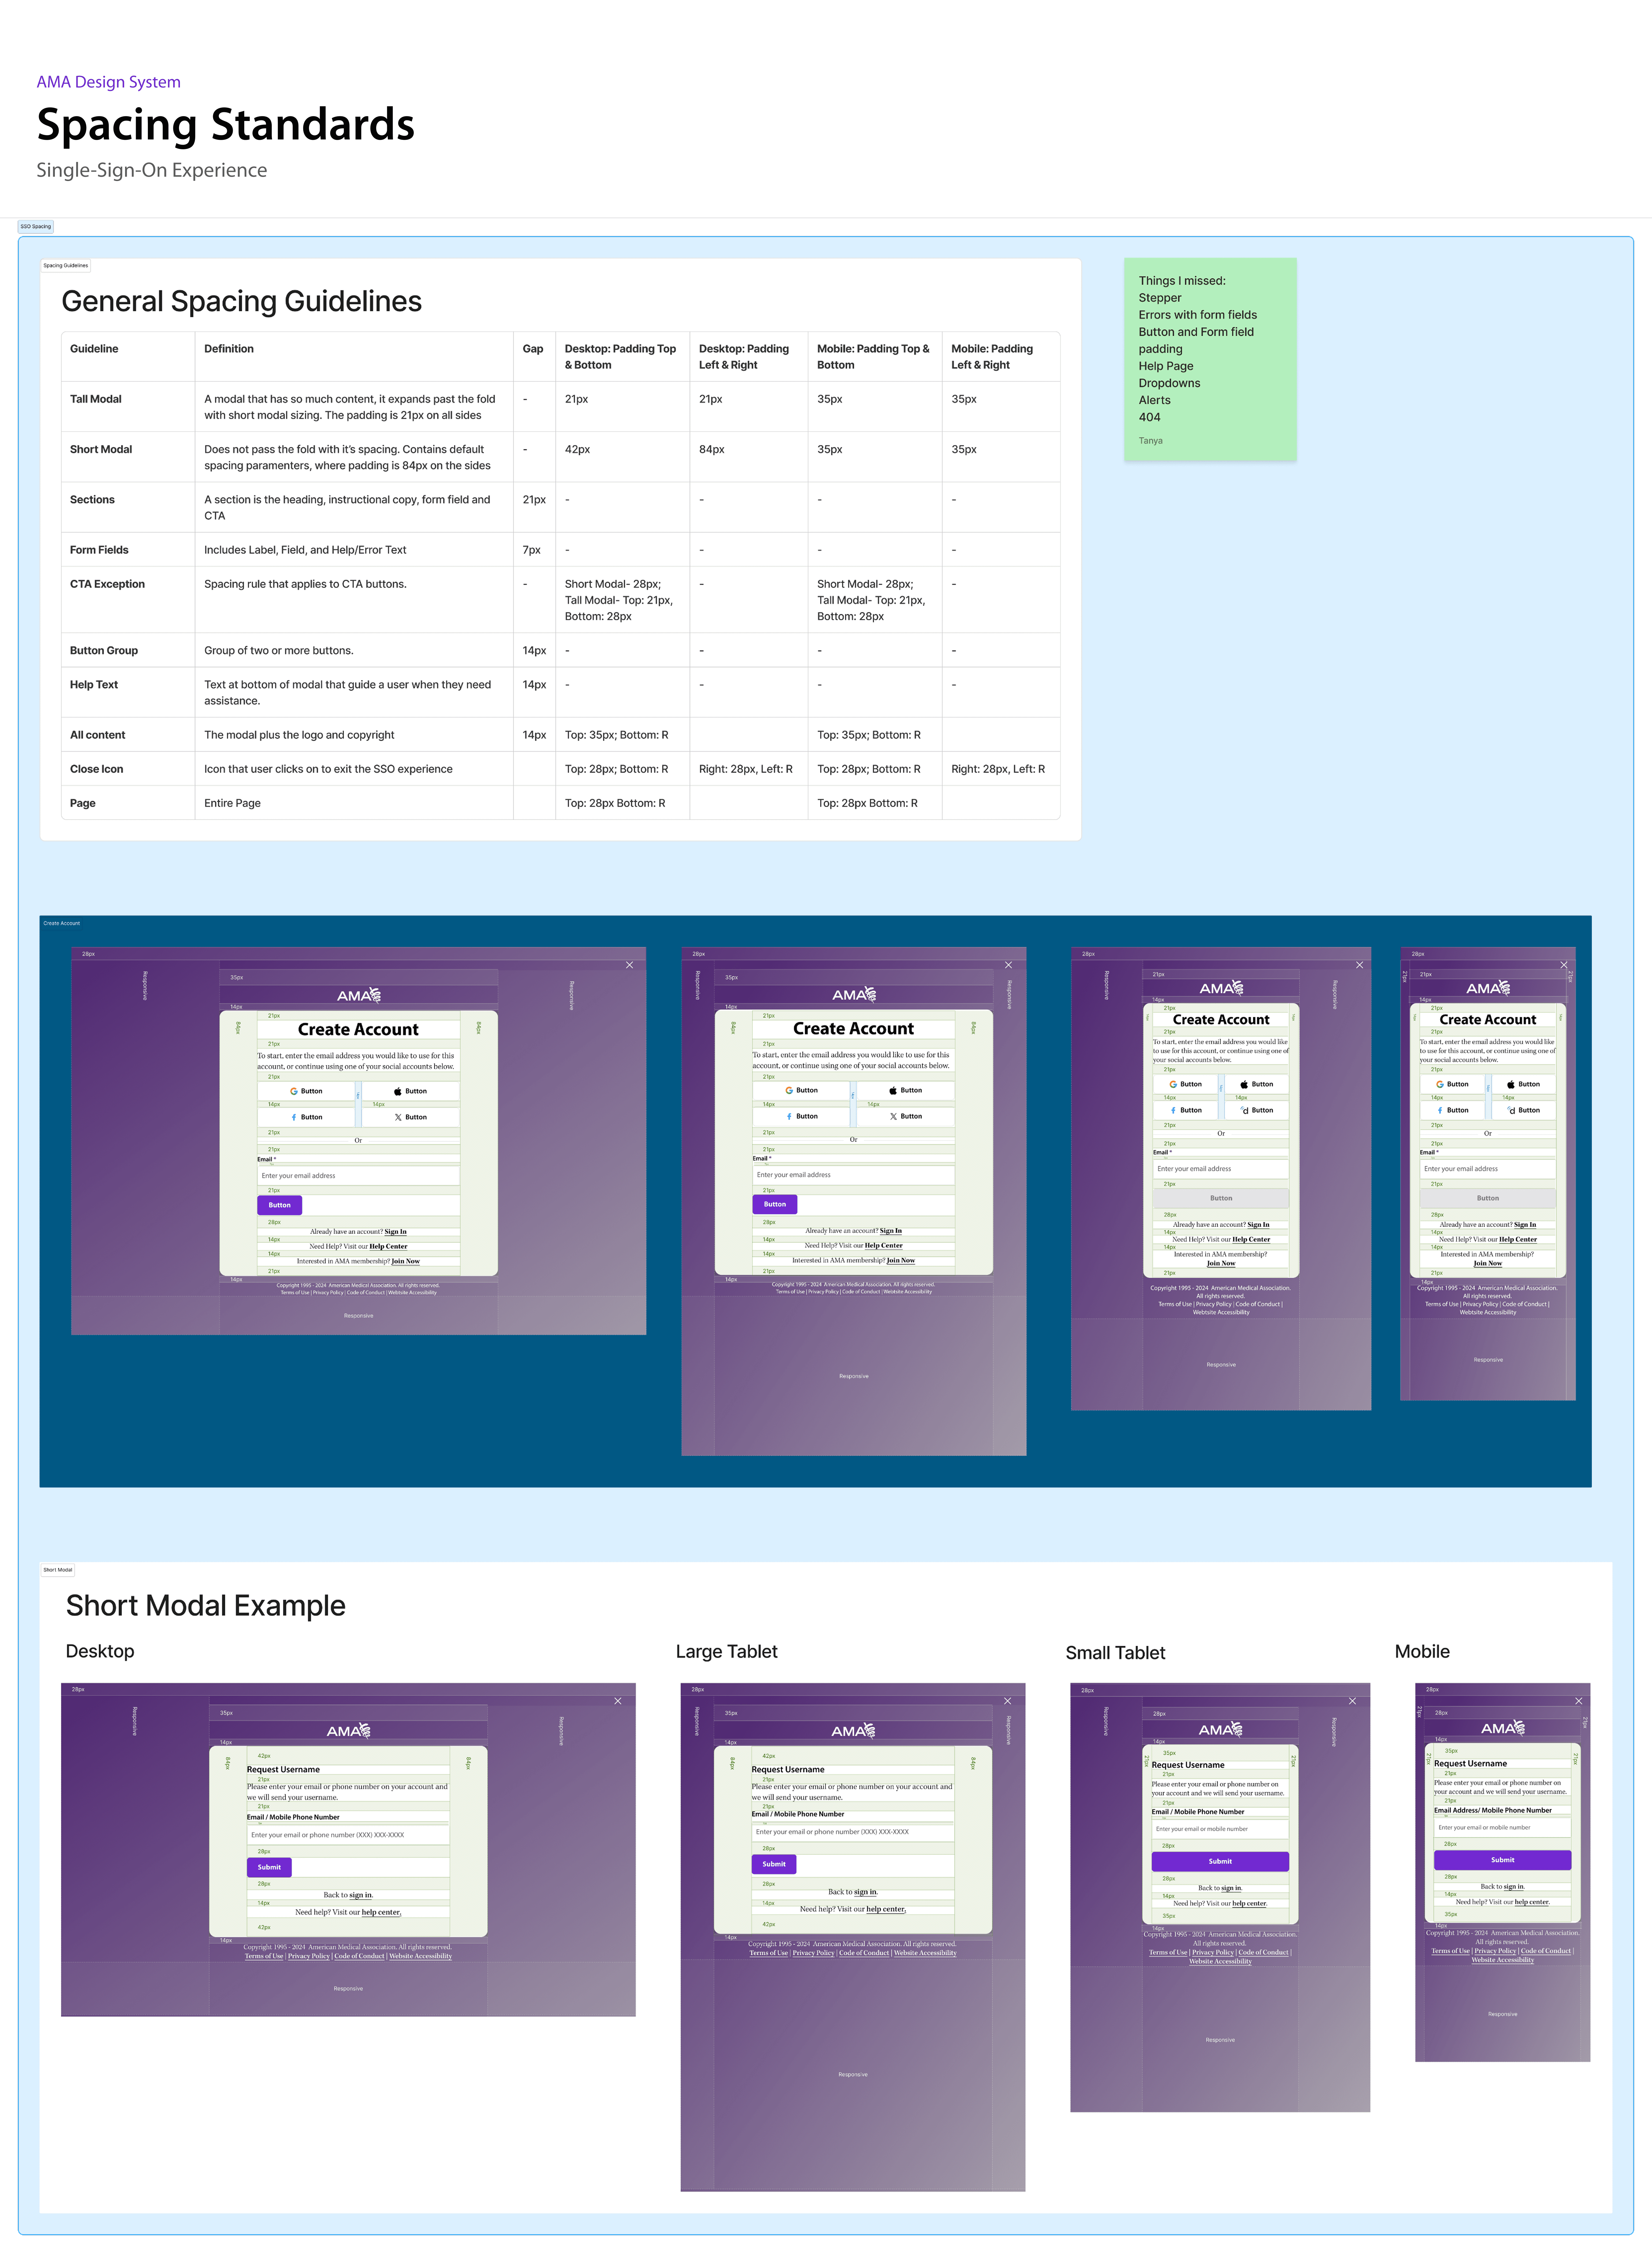The width and height of the screenshot is (1652, 2253).
Task: Select the green 'Things I missed' sticky note
Action: (x=1210, y=359)
